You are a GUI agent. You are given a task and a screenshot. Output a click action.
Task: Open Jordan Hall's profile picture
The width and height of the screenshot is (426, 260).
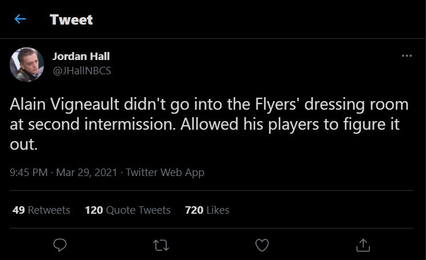click(x=27, y=64)
